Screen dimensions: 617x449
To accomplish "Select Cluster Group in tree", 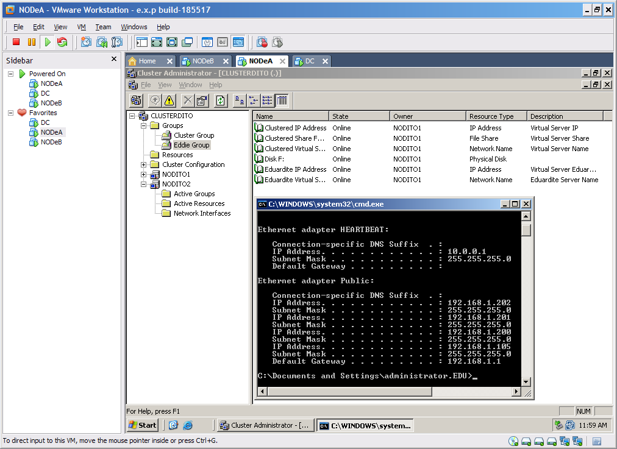I will pyautogui.click(x=194, y=135).
